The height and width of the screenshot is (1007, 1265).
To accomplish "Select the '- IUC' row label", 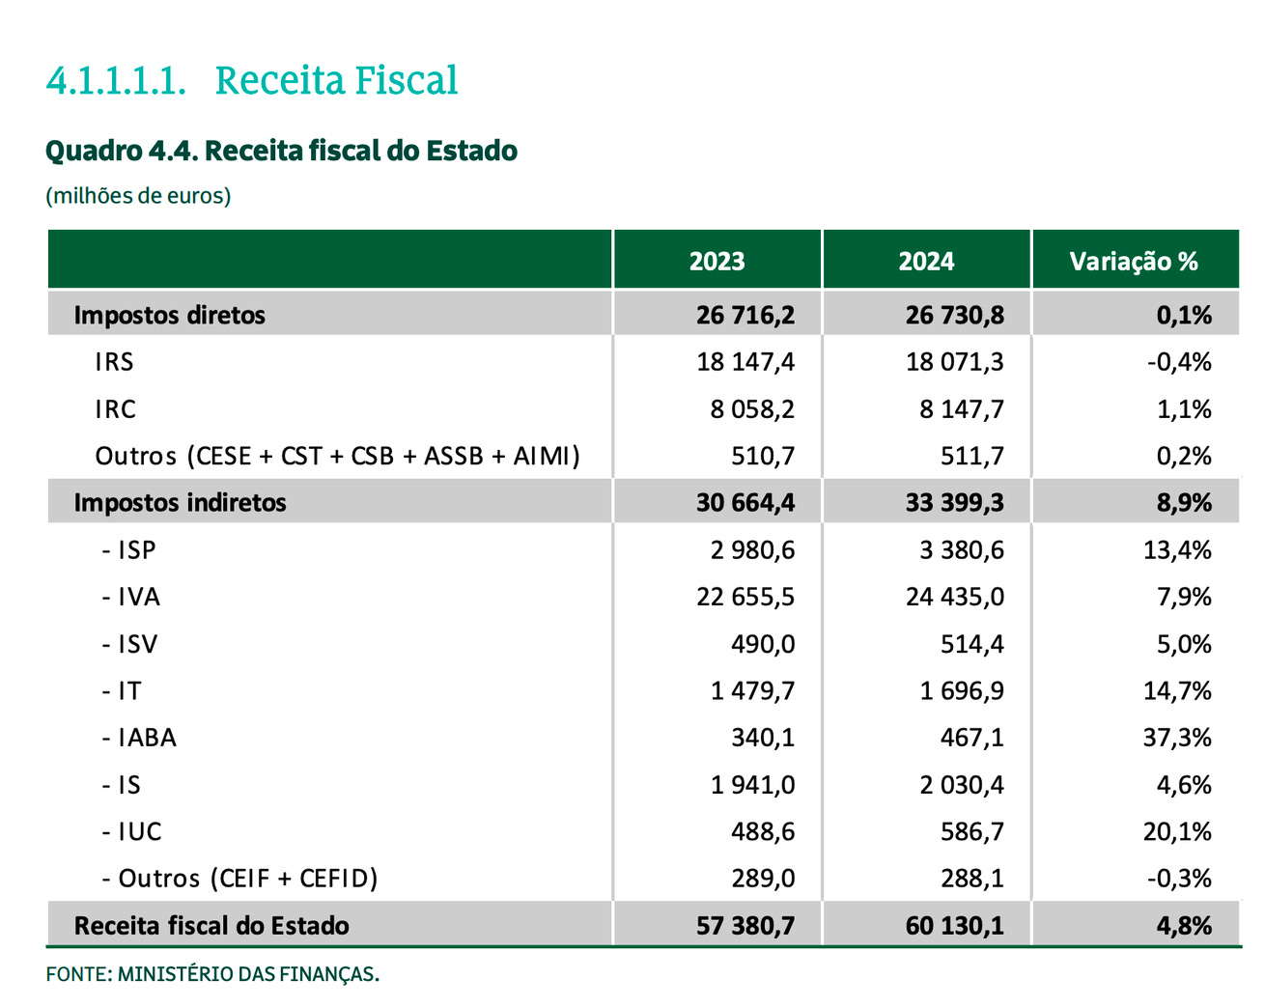I will click(x=131, y=831).
